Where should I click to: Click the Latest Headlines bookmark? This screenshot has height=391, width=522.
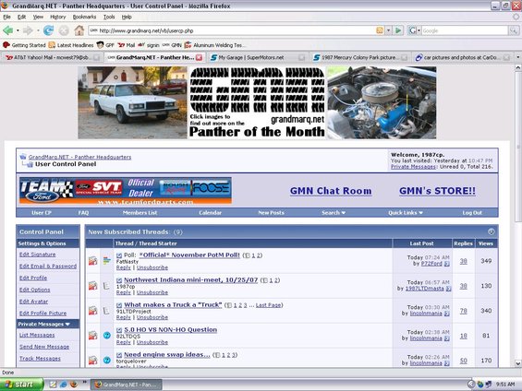(71, 45)
